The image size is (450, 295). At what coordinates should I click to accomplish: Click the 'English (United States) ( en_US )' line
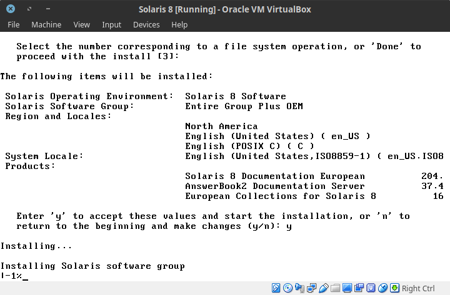(x=277, y=137)
